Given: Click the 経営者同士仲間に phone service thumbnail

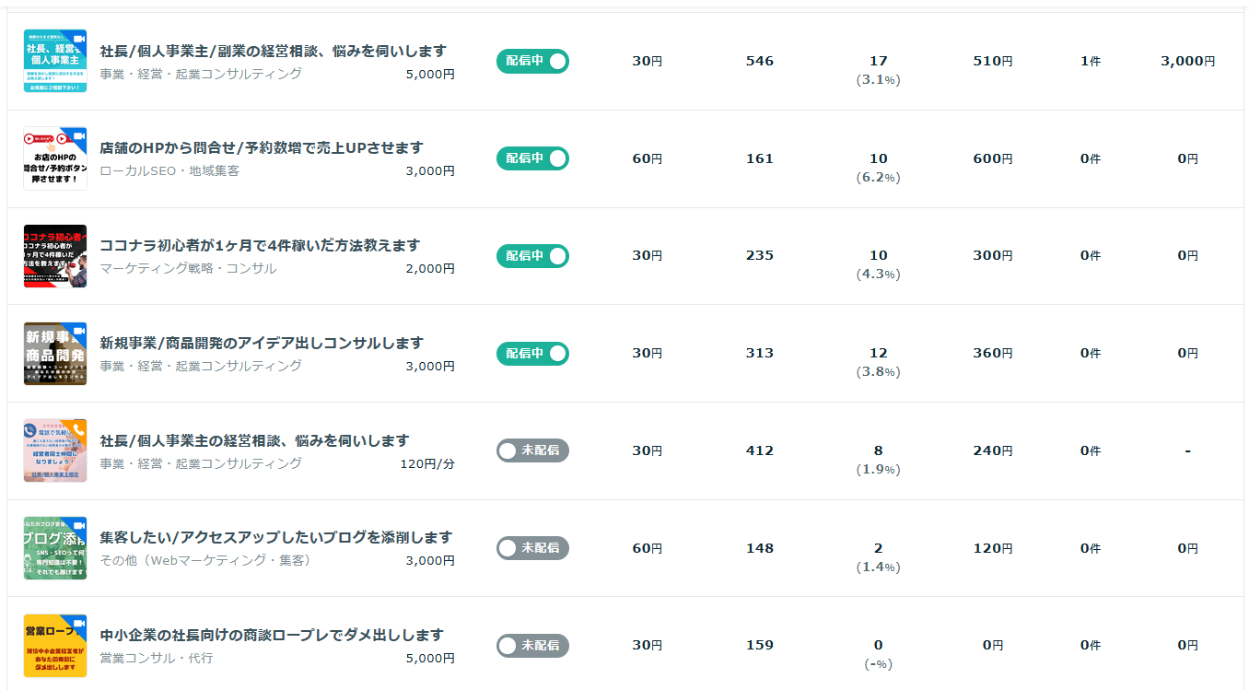Looking at the screenshot, I should tap(55, 450).
